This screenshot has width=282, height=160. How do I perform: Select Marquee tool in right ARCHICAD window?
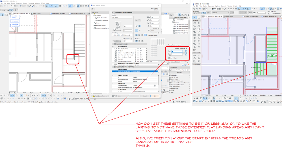(x=199, y=18)
